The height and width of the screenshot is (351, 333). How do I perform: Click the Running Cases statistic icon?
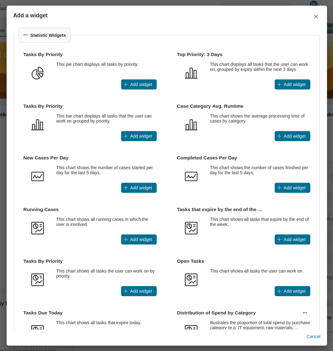pos(38,228)
